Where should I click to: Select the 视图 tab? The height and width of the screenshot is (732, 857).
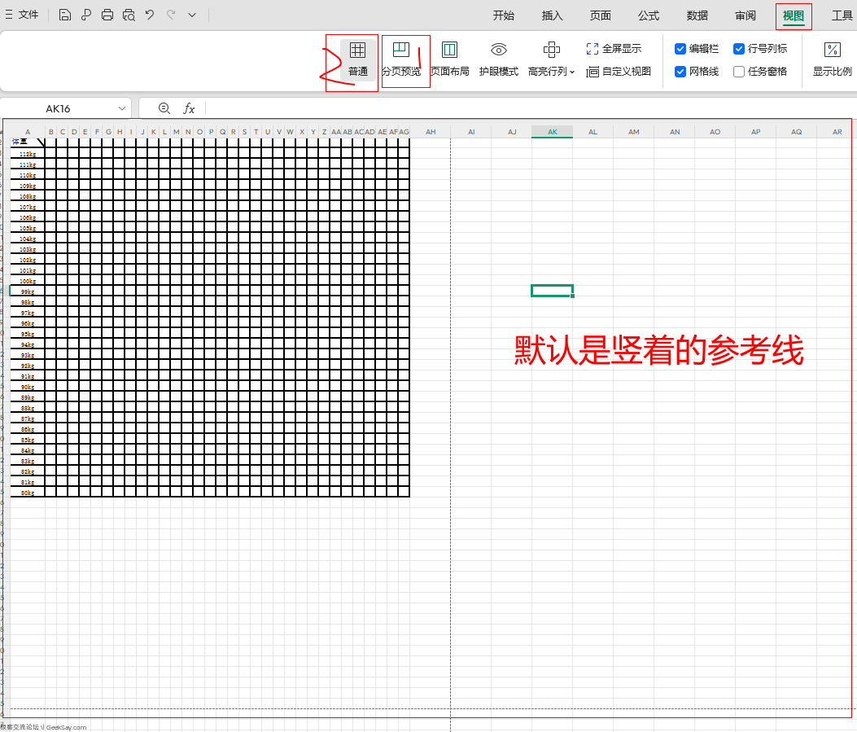click(x=794, y=15)
